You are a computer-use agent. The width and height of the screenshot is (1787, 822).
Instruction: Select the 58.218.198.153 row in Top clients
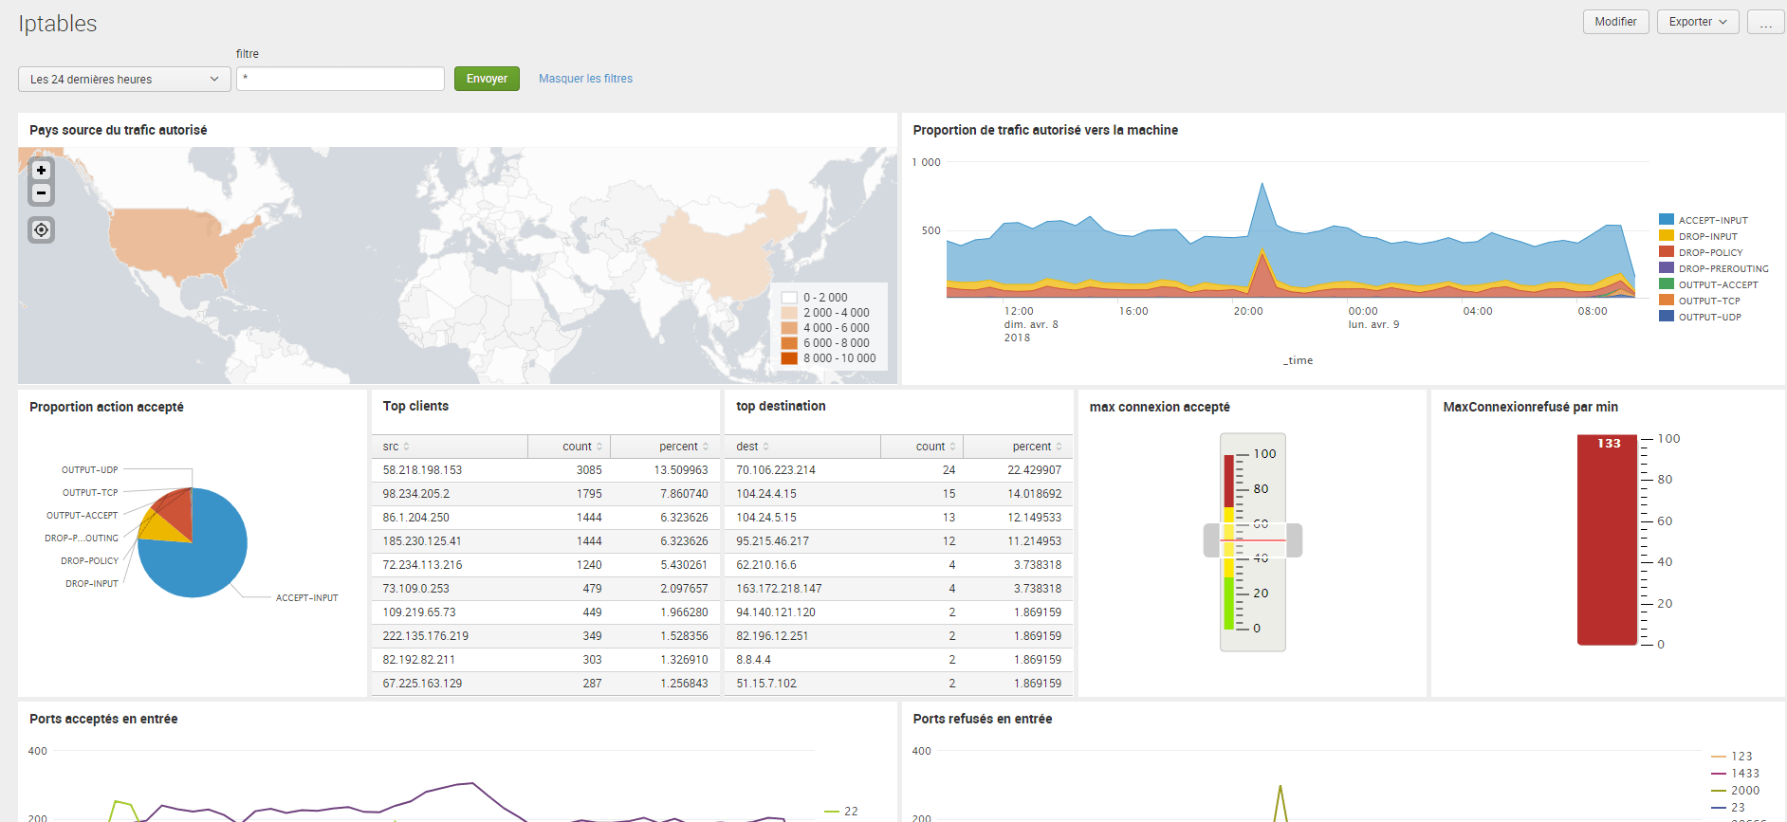click(x=545, y=470)
